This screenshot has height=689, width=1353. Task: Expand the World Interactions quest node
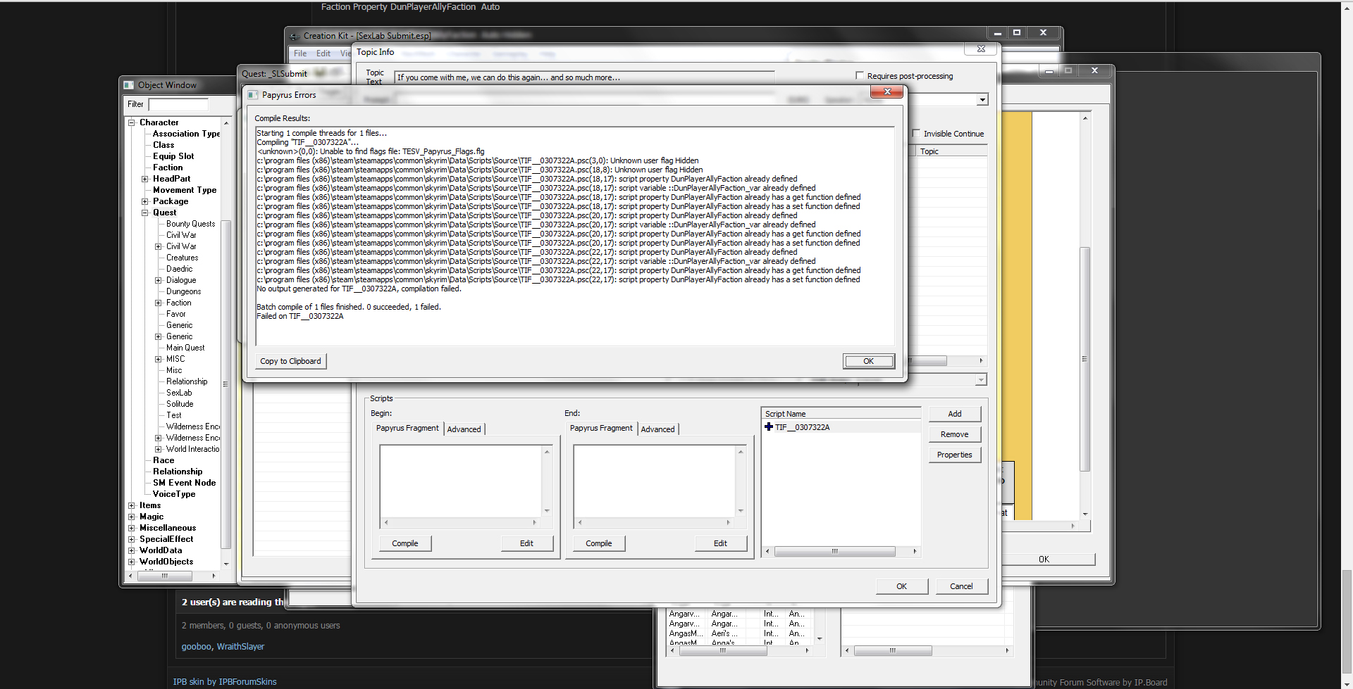[x=159, y=449]
